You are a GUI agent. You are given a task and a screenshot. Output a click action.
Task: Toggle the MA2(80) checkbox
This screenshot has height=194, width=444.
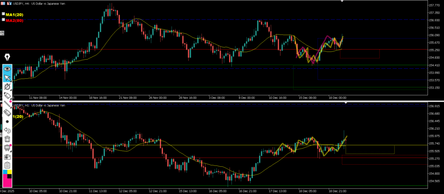3,19
